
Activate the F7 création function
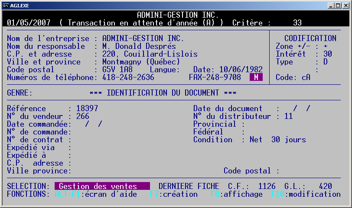173,194
